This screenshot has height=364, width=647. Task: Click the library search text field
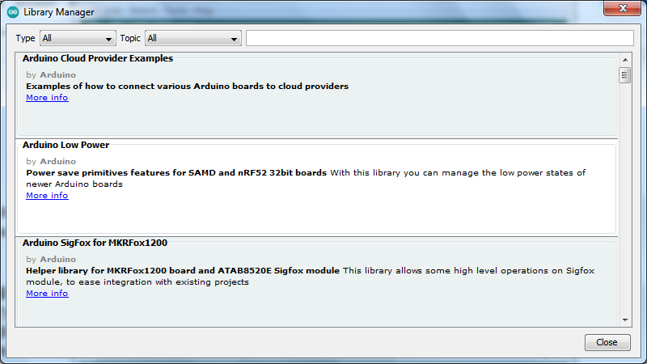pyautogui.click(x=439, y=38)
